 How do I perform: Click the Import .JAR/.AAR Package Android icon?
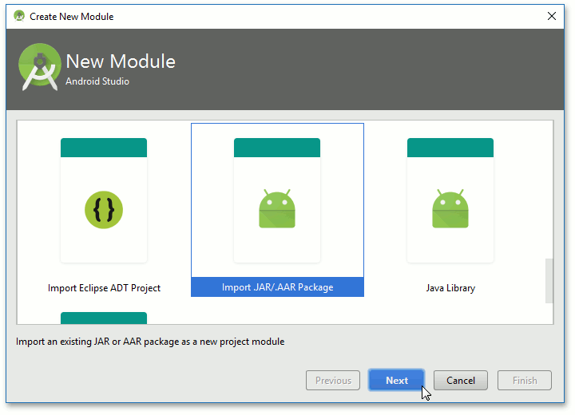277,208
